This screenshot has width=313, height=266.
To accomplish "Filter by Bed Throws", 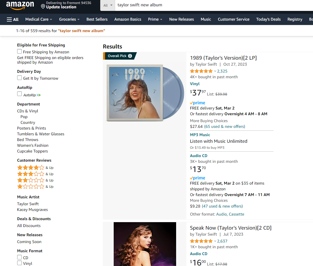I will tap(28, 140).
